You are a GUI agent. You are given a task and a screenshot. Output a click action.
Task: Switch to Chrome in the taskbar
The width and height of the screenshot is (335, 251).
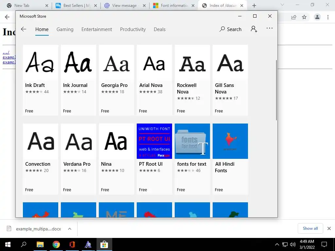56,244
